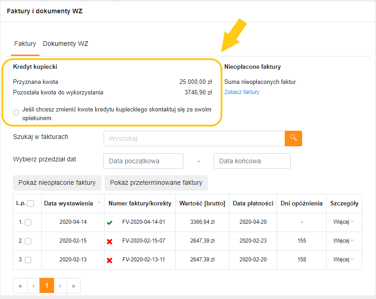
Task: Click Pokaż przeterminowane faktury button
Action: [156, 183]
